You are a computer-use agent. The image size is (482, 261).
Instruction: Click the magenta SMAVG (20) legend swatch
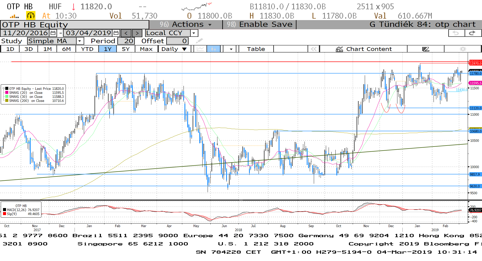pyautogui.click(x=7, y=93)
